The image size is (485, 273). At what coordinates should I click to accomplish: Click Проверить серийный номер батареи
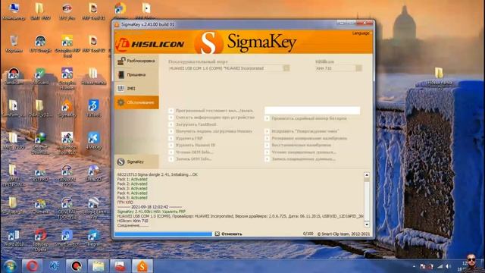pyautogui.click(x=306, y=118)
